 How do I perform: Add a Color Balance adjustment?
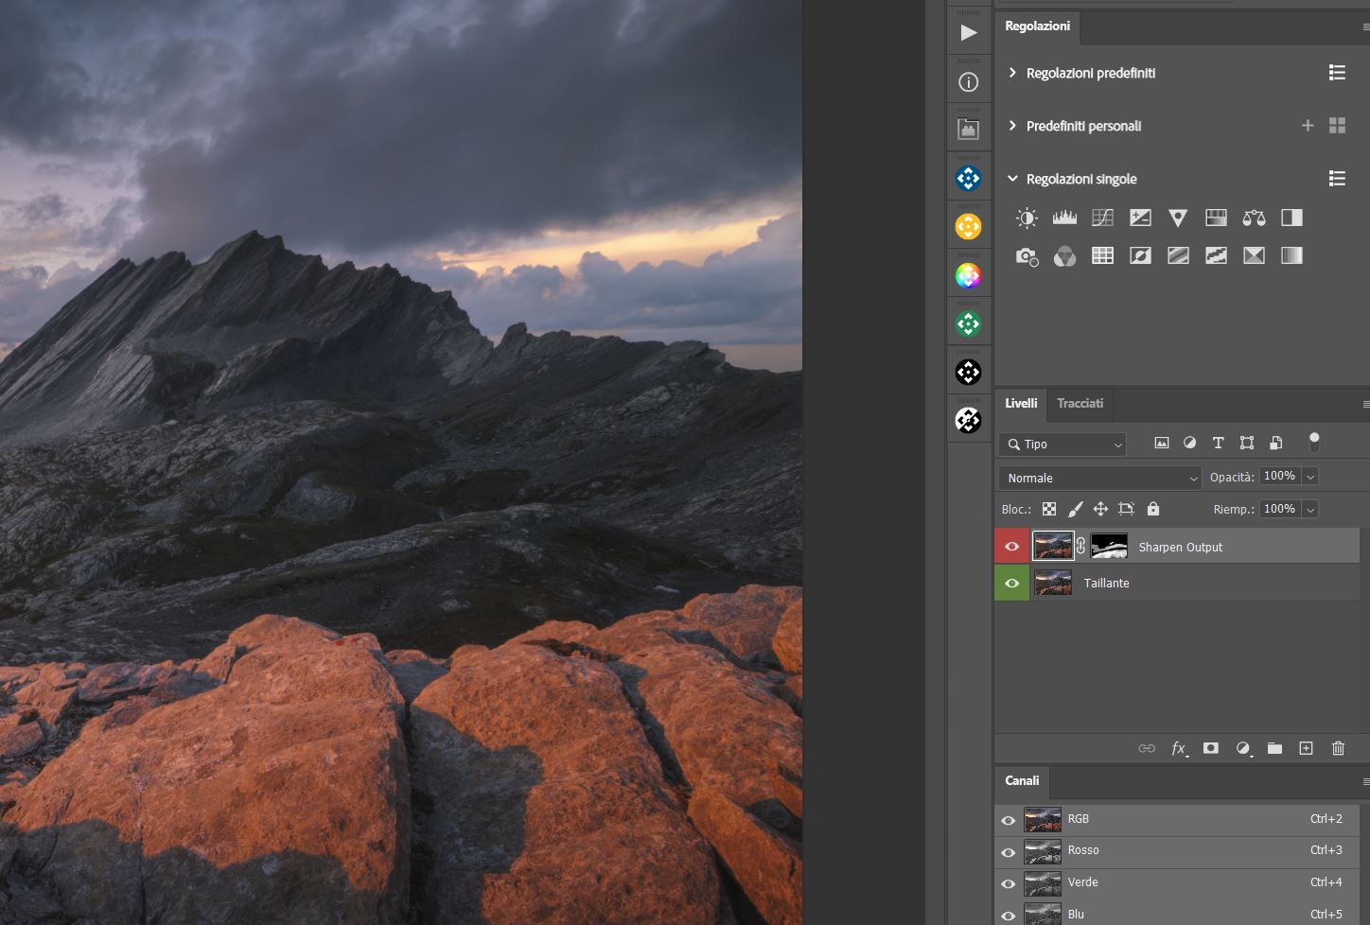click(1254, 218)
